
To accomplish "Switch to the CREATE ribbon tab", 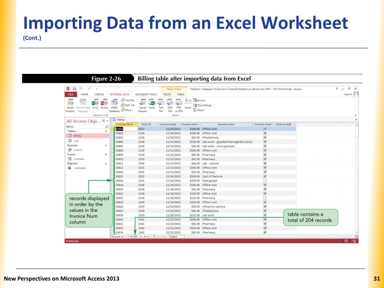I will (x=99, y=94).
